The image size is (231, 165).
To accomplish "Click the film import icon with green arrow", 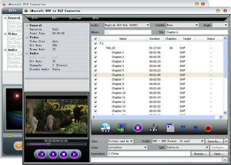I will 122,127.
